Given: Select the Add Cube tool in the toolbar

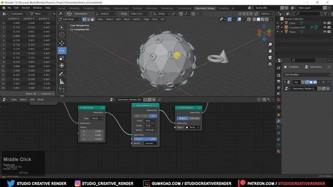Looking at the screenshot, I should tap(62, 90).
